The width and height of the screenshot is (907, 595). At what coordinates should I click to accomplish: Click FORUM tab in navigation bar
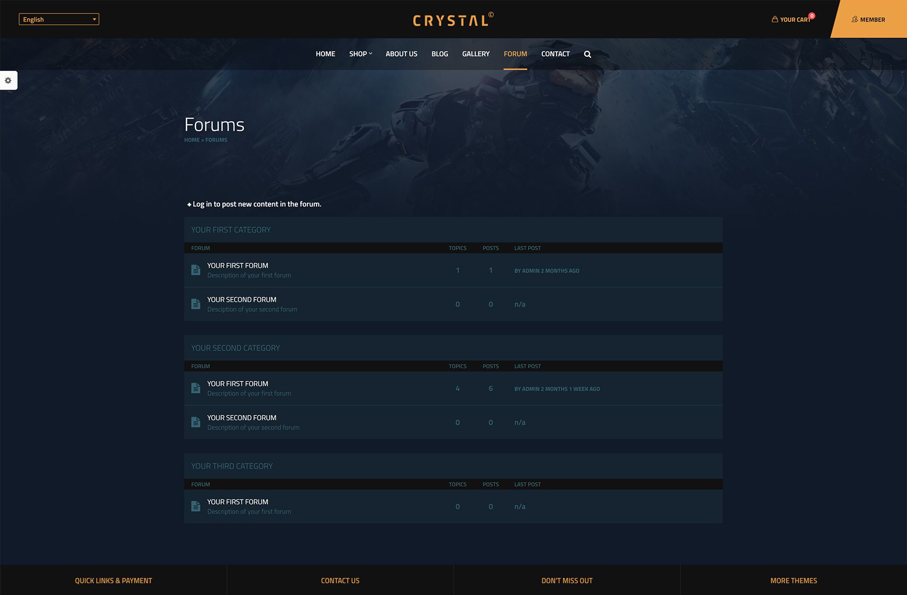[x=515, y=54]
